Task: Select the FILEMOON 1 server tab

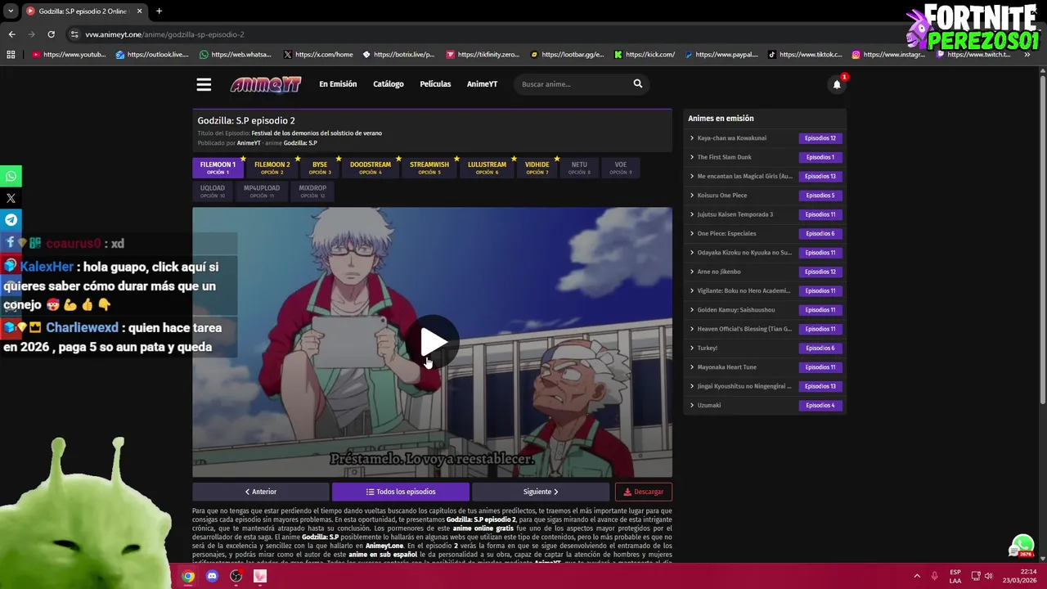Action: pos(218,167)
